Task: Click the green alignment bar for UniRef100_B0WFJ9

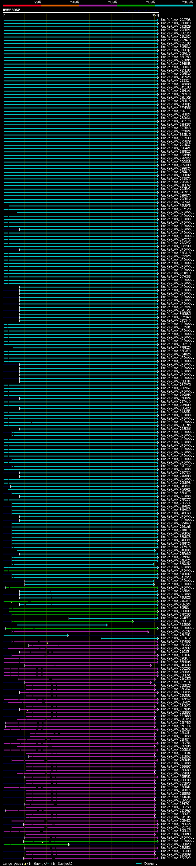Action: [73, 621]
